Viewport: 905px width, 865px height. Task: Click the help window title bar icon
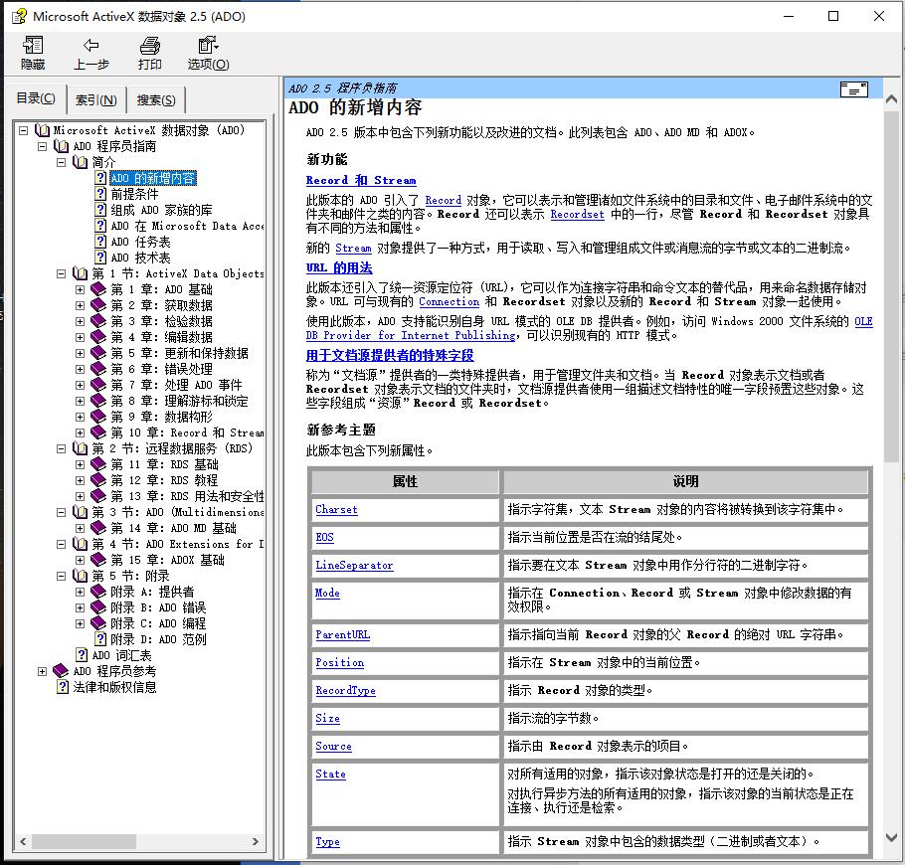(19, 16)
